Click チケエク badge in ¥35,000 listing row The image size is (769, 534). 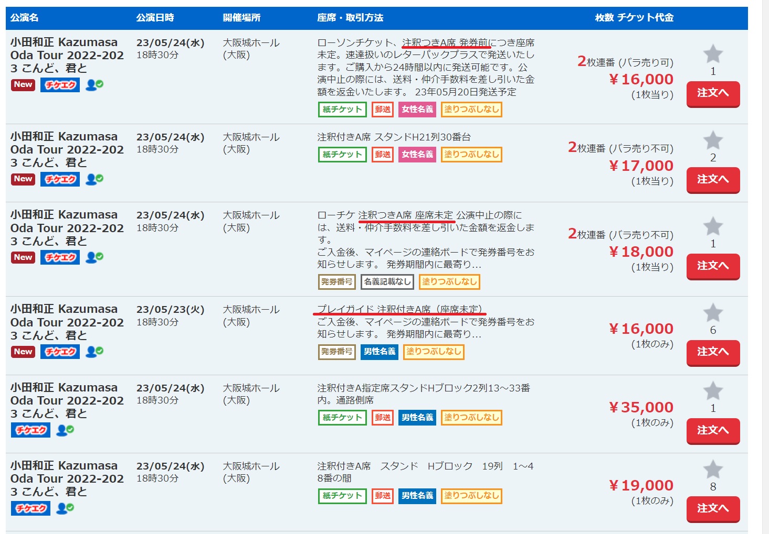(30, 430)
